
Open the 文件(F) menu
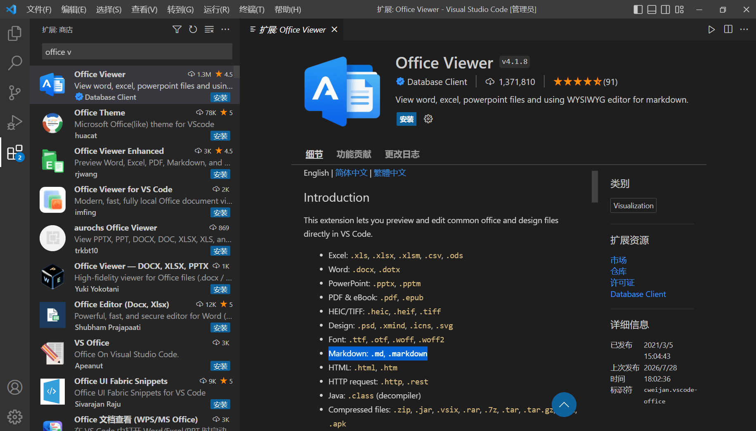[39, 9]
